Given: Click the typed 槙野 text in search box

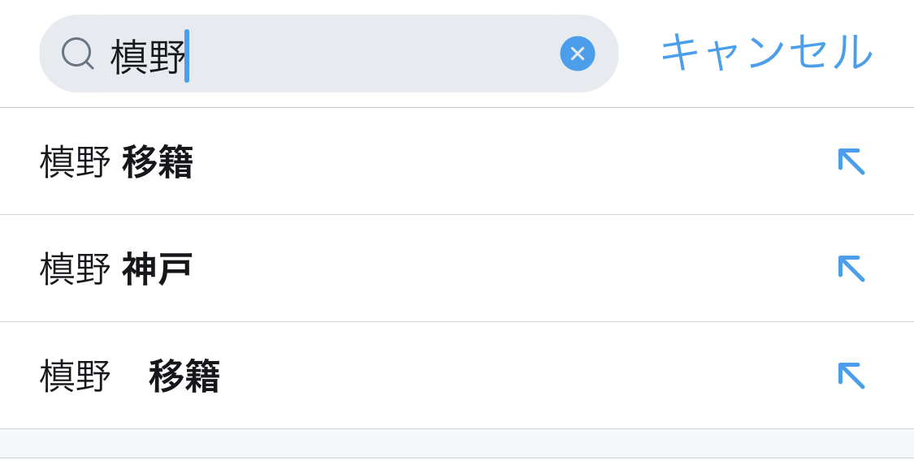Looking at the screenshot, I should click(147, 57).
